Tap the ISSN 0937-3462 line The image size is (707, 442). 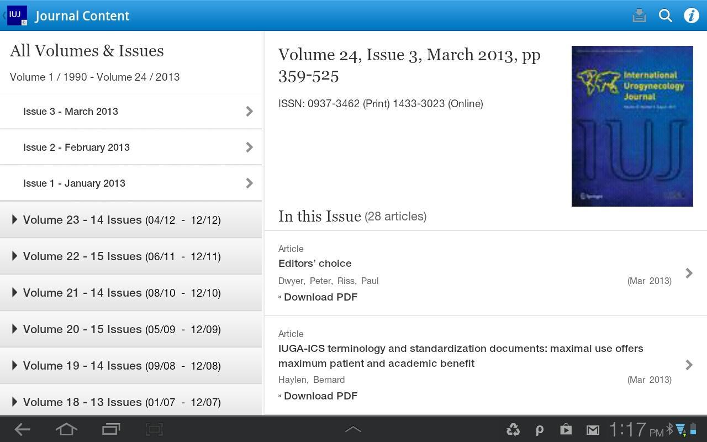pyautogui.click(x=381, y=103)
